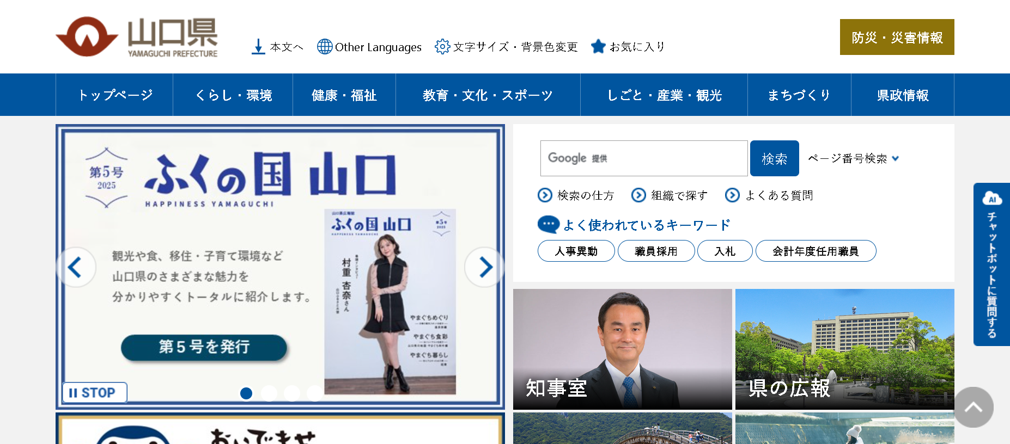Click the よく使われているキーワード heading

coord(647,225)
